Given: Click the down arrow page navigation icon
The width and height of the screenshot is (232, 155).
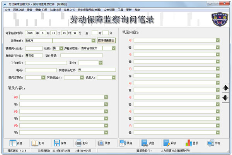Looking at the screenshot, I should tap(225, 98).
